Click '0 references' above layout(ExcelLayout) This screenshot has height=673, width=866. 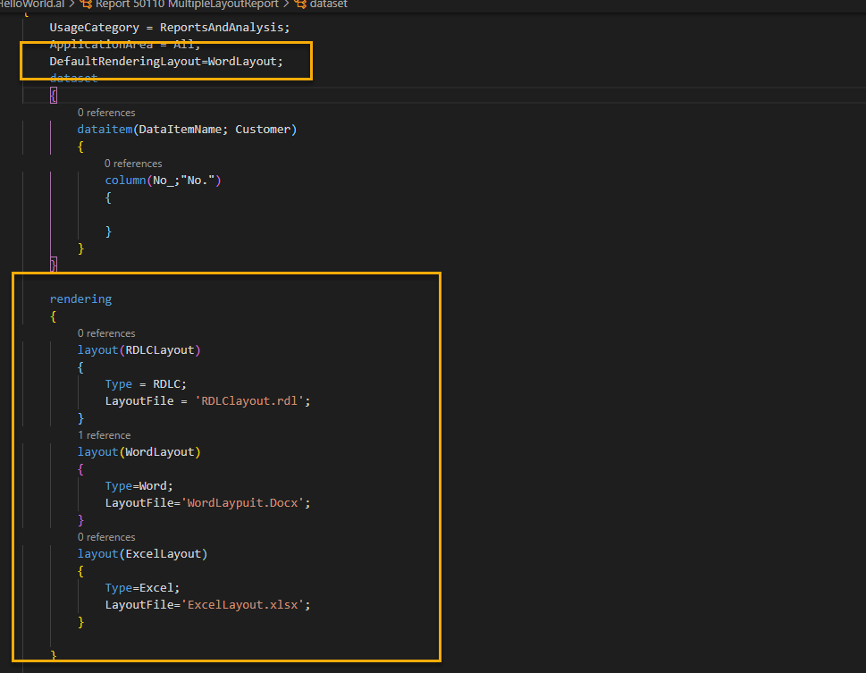point(106,537)
